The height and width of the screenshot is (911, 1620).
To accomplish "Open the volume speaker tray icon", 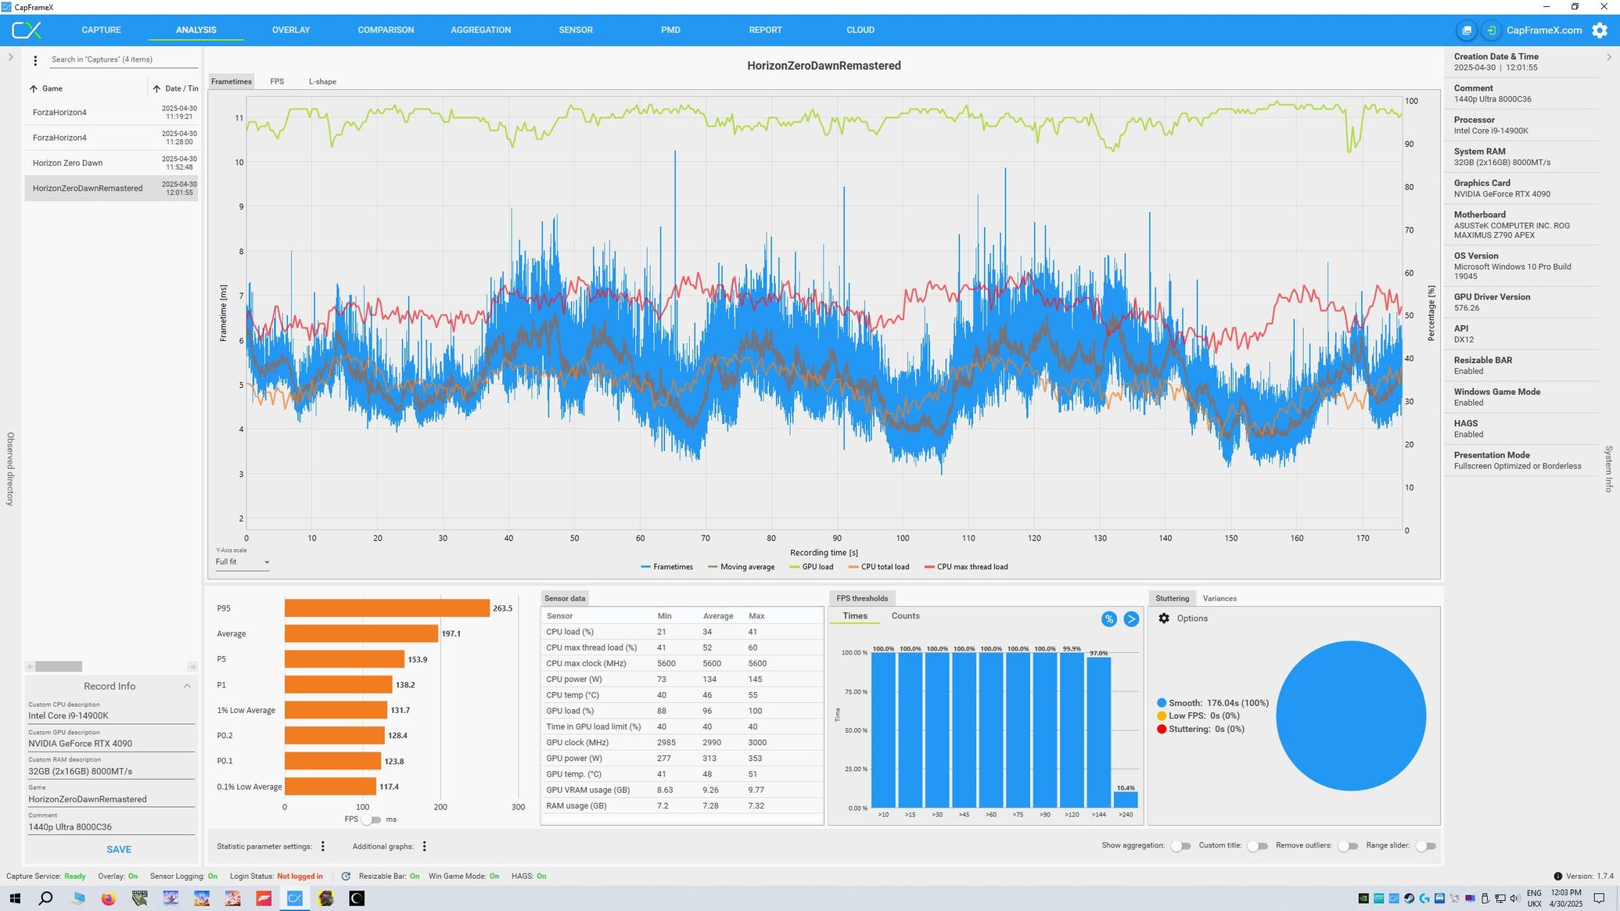I will pos(1514,898).
